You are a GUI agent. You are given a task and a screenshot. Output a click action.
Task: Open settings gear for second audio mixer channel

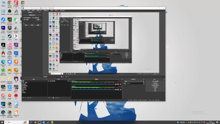(x=121, y=90)
